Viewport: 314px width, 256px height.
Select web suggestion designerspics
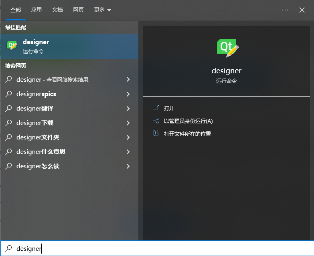click(69, 94)
